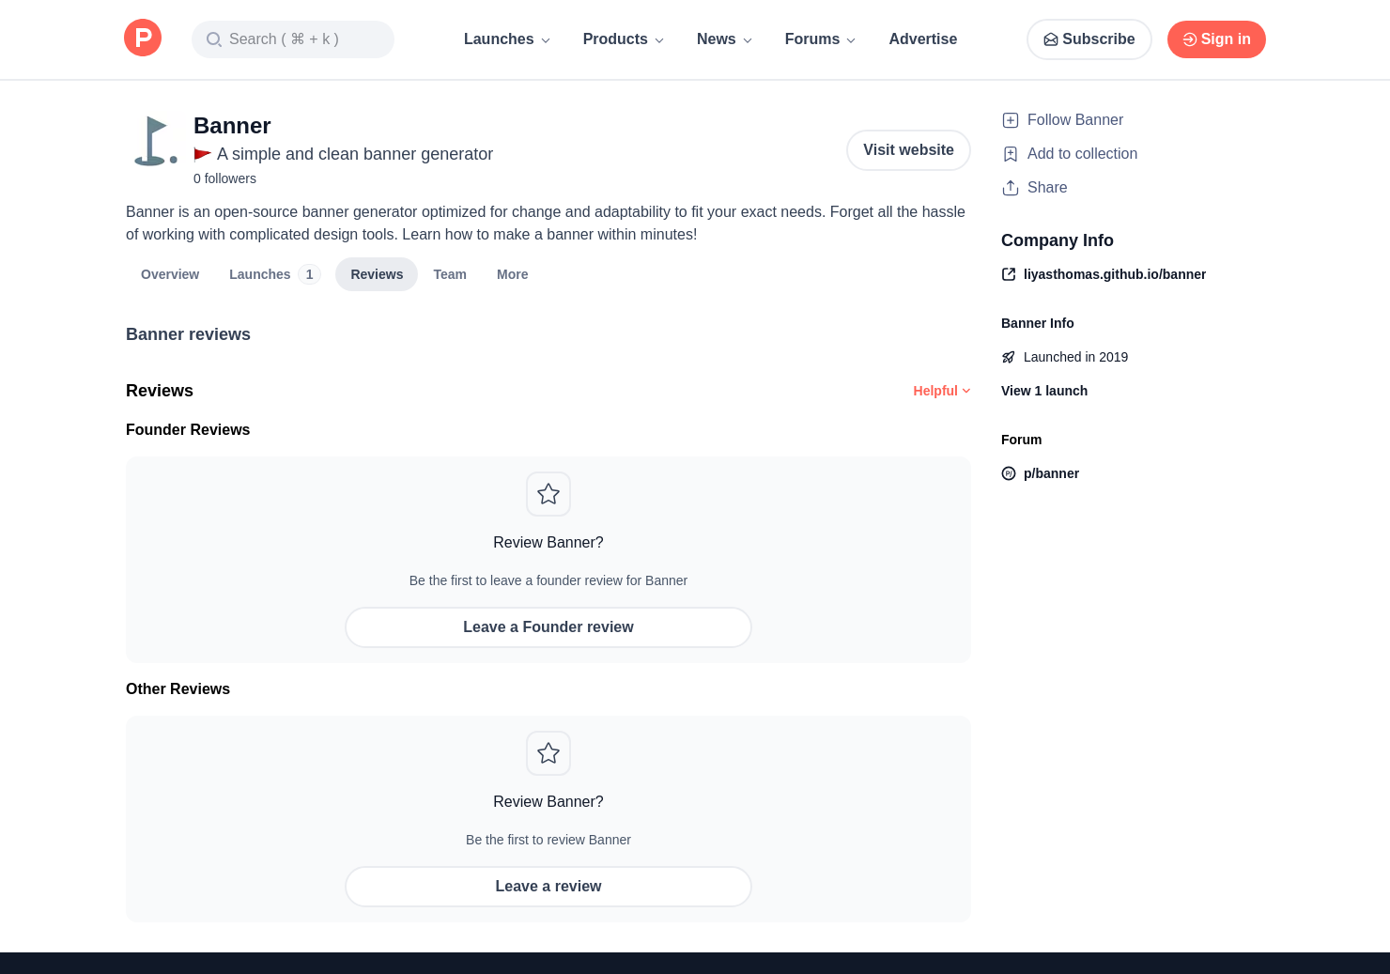Click the envelope icon on Subscribe button
The width and height of the screenshot is (1390, 974).
pyautogui.click(x=1051, y=39)
